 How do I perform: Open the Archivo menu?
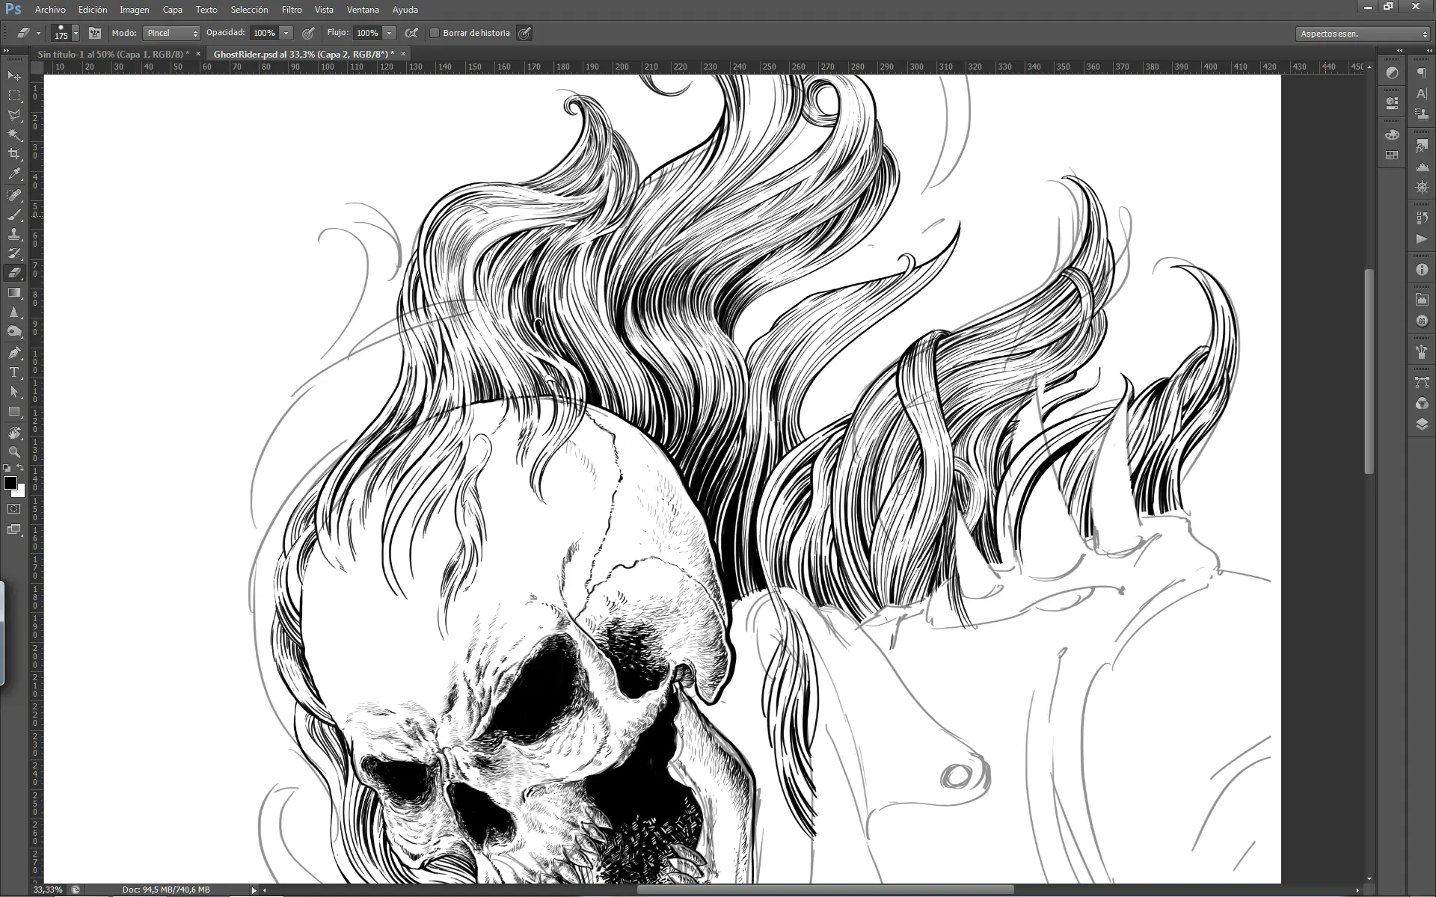[x=50, y=10]
